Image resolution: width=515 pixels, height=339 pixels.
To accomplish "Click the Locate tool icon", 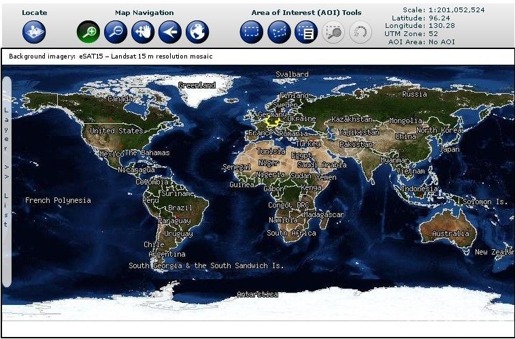I will [34, 31].
